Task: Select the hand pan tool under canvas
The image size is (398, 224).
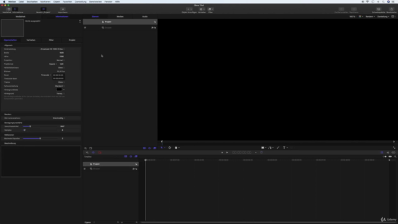Action: click(x=176, y=147)
